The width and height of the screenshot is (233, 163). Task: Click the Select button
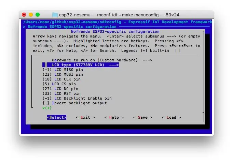[57, 117]
